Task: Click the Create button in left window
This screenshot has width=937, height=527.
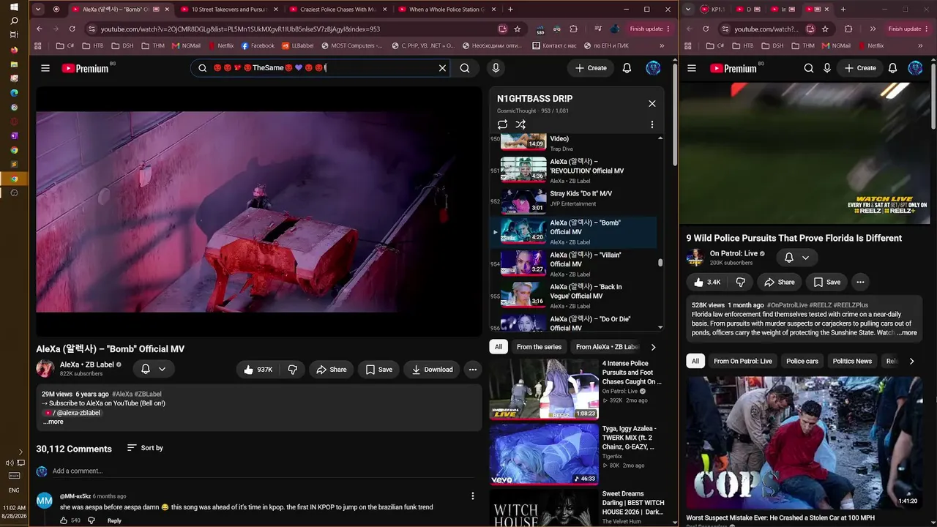Action: pos(591,68)
